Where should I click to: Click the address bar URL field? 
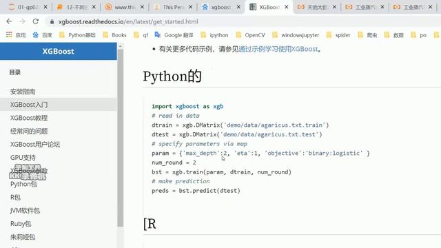coord(128,21)
